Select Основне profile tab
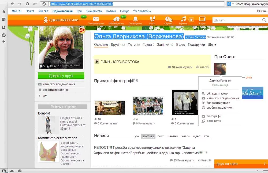 (101, 45)
